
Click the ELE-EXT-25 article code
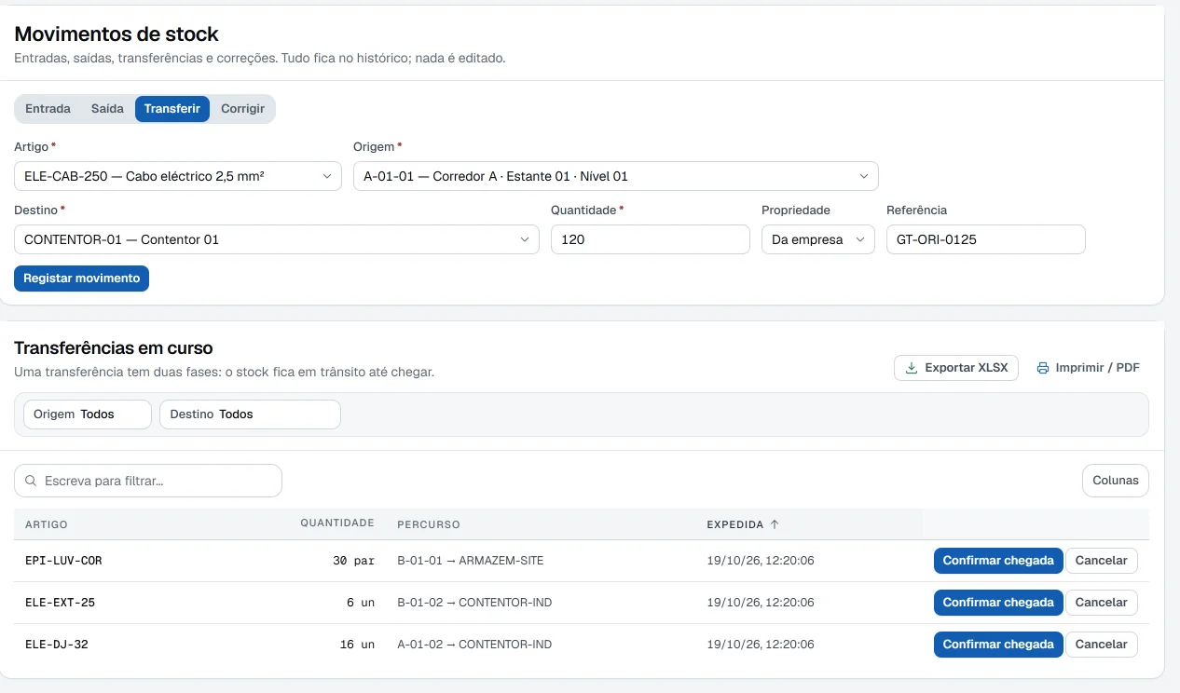[x=61, y=603]
